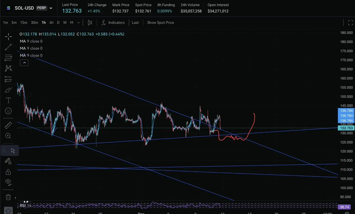Click the trash remove drawings icon
The image size is (355, 214).
tap(8, 197)
